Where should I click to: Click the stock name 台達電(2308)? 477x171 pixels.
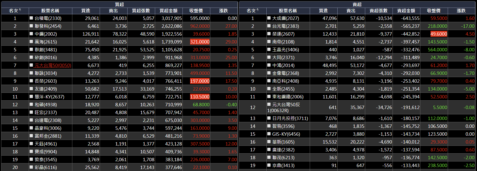point(48,120)
